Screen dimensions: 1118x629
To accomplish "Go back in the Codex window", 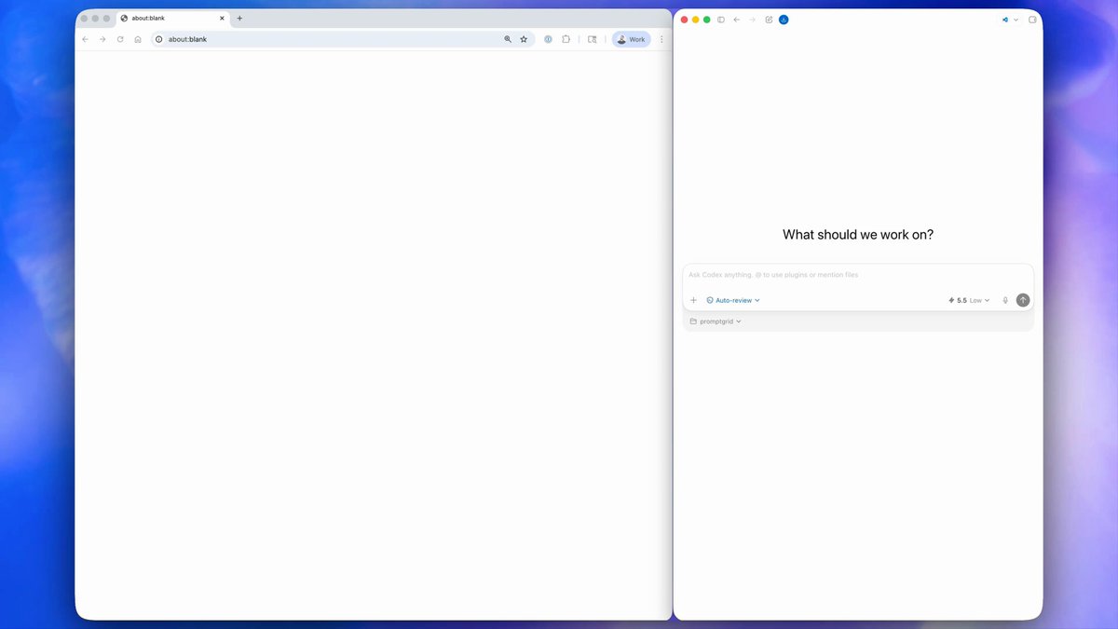I will (x=737, y=20).
